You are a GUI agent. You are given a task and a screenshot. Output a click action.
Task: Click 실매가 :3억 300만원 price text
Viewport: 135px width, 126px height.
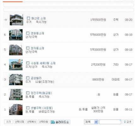tap(98, 109)
